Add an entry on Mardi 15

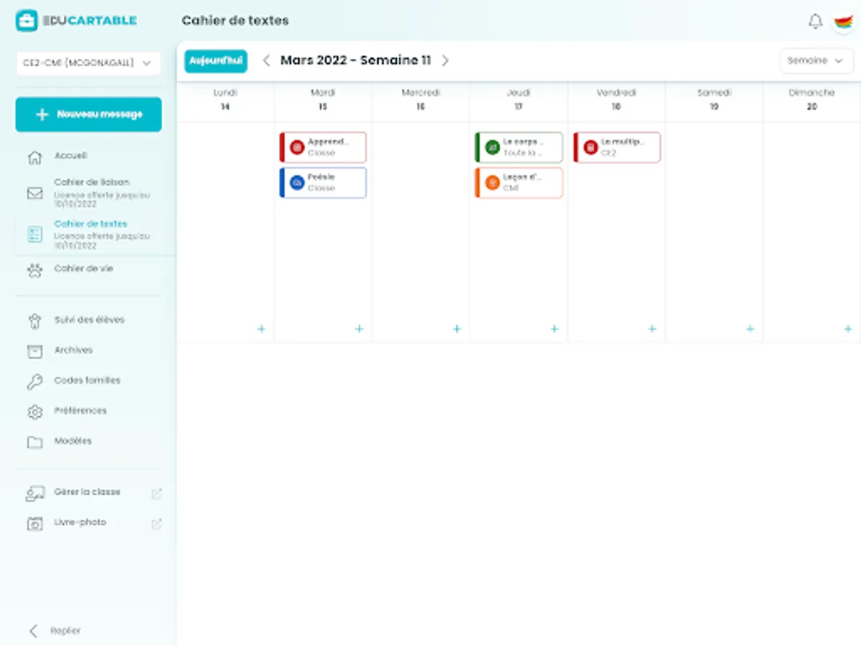coord(359,329)
